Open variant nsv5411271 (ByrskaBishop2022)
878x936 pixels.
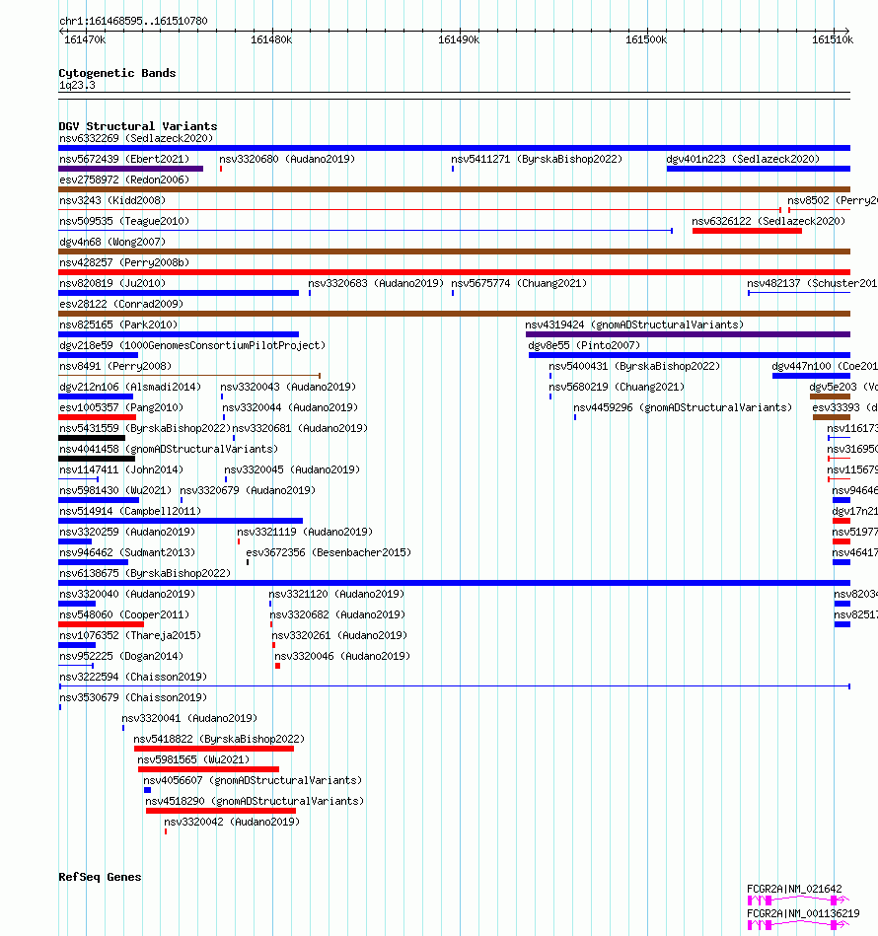(x=537, y=160)
